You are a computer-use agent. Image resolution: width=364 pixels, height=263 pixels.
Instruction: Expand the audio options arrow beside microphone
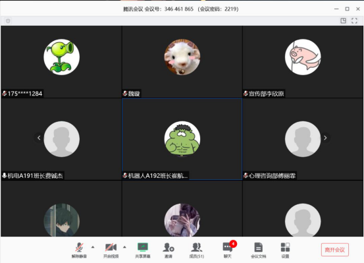(93, 247)
